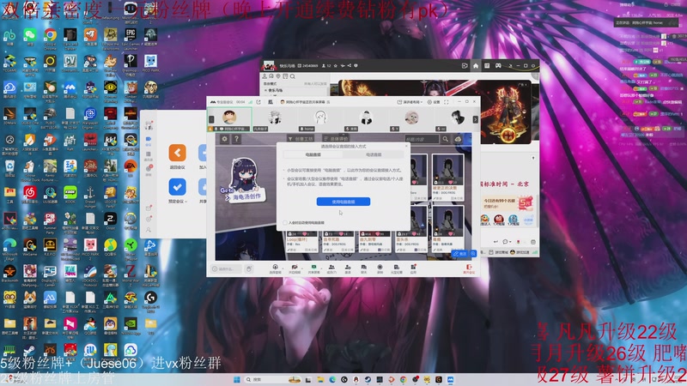Open the sort dropdown next to 创意工坊
The height and width of the screenshot is (386, 687).
pyautogui.click(x=336, y=139)
